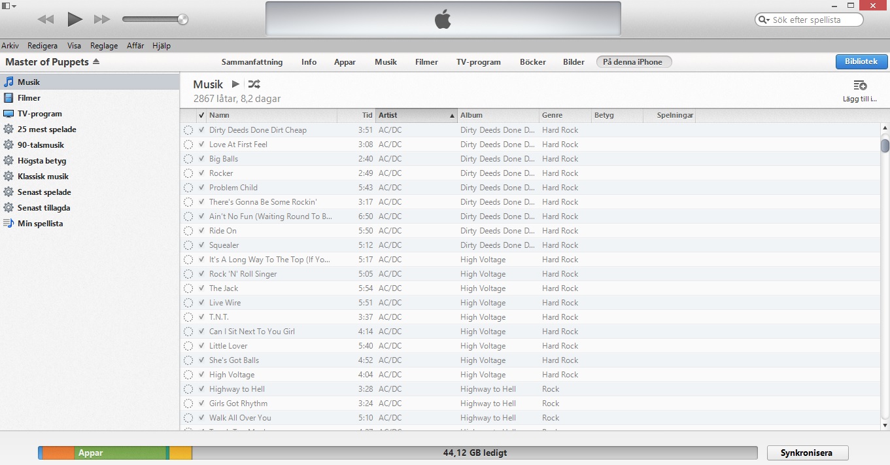Click the dotted circle icon beside Ride On
The width and height of the screenshot is (890, 465).
188,231
